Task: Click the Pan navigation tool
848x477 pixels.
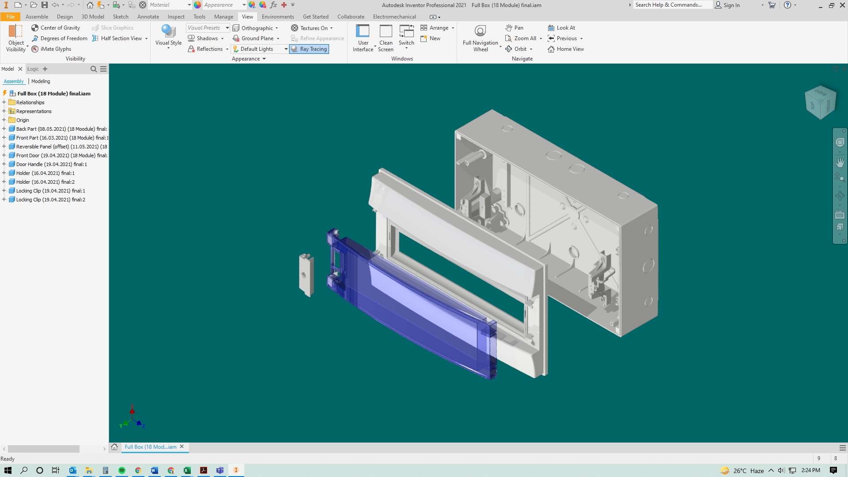Action: point(514,27)
